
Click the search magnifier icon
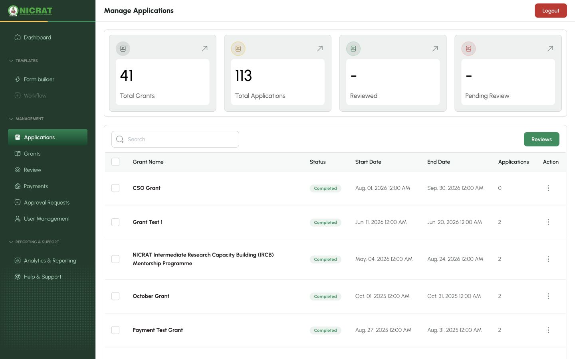(x=120, y=139)
